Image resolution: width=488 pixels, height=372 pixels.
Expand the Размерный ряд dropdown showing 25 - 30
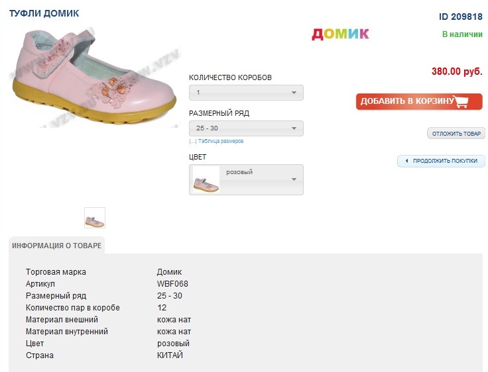tap(246, 128)
